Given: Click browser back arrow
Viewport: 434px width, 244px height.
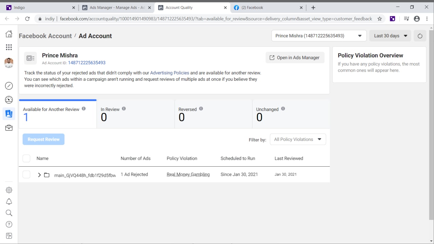Looking at the screenshot, I should pos(7,19).
